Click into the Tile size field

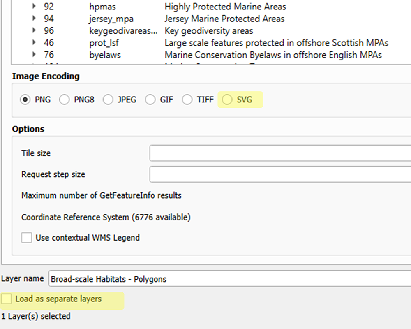pyautogui.click(x=279, y=153)
